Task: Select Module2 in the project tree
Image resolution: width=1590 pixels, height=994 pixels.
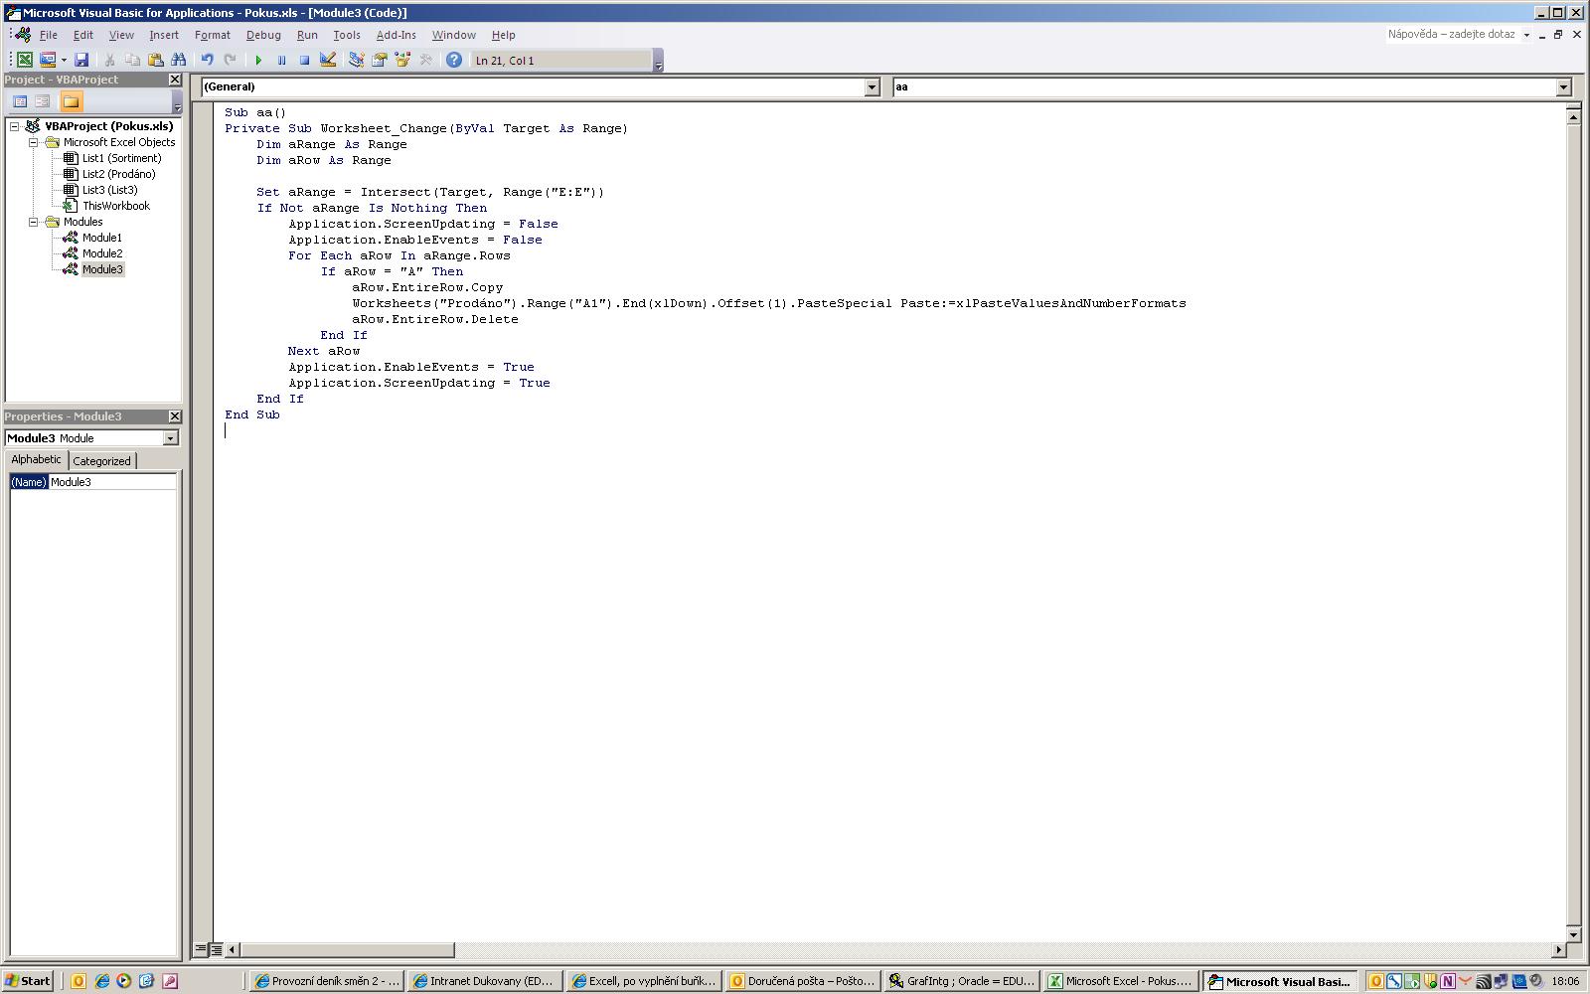Action: click(x=101, y=253)
